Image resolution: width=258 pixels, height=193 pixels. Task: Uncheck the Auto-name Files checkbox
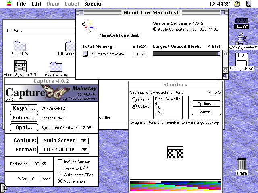click(x=60, y=175)
